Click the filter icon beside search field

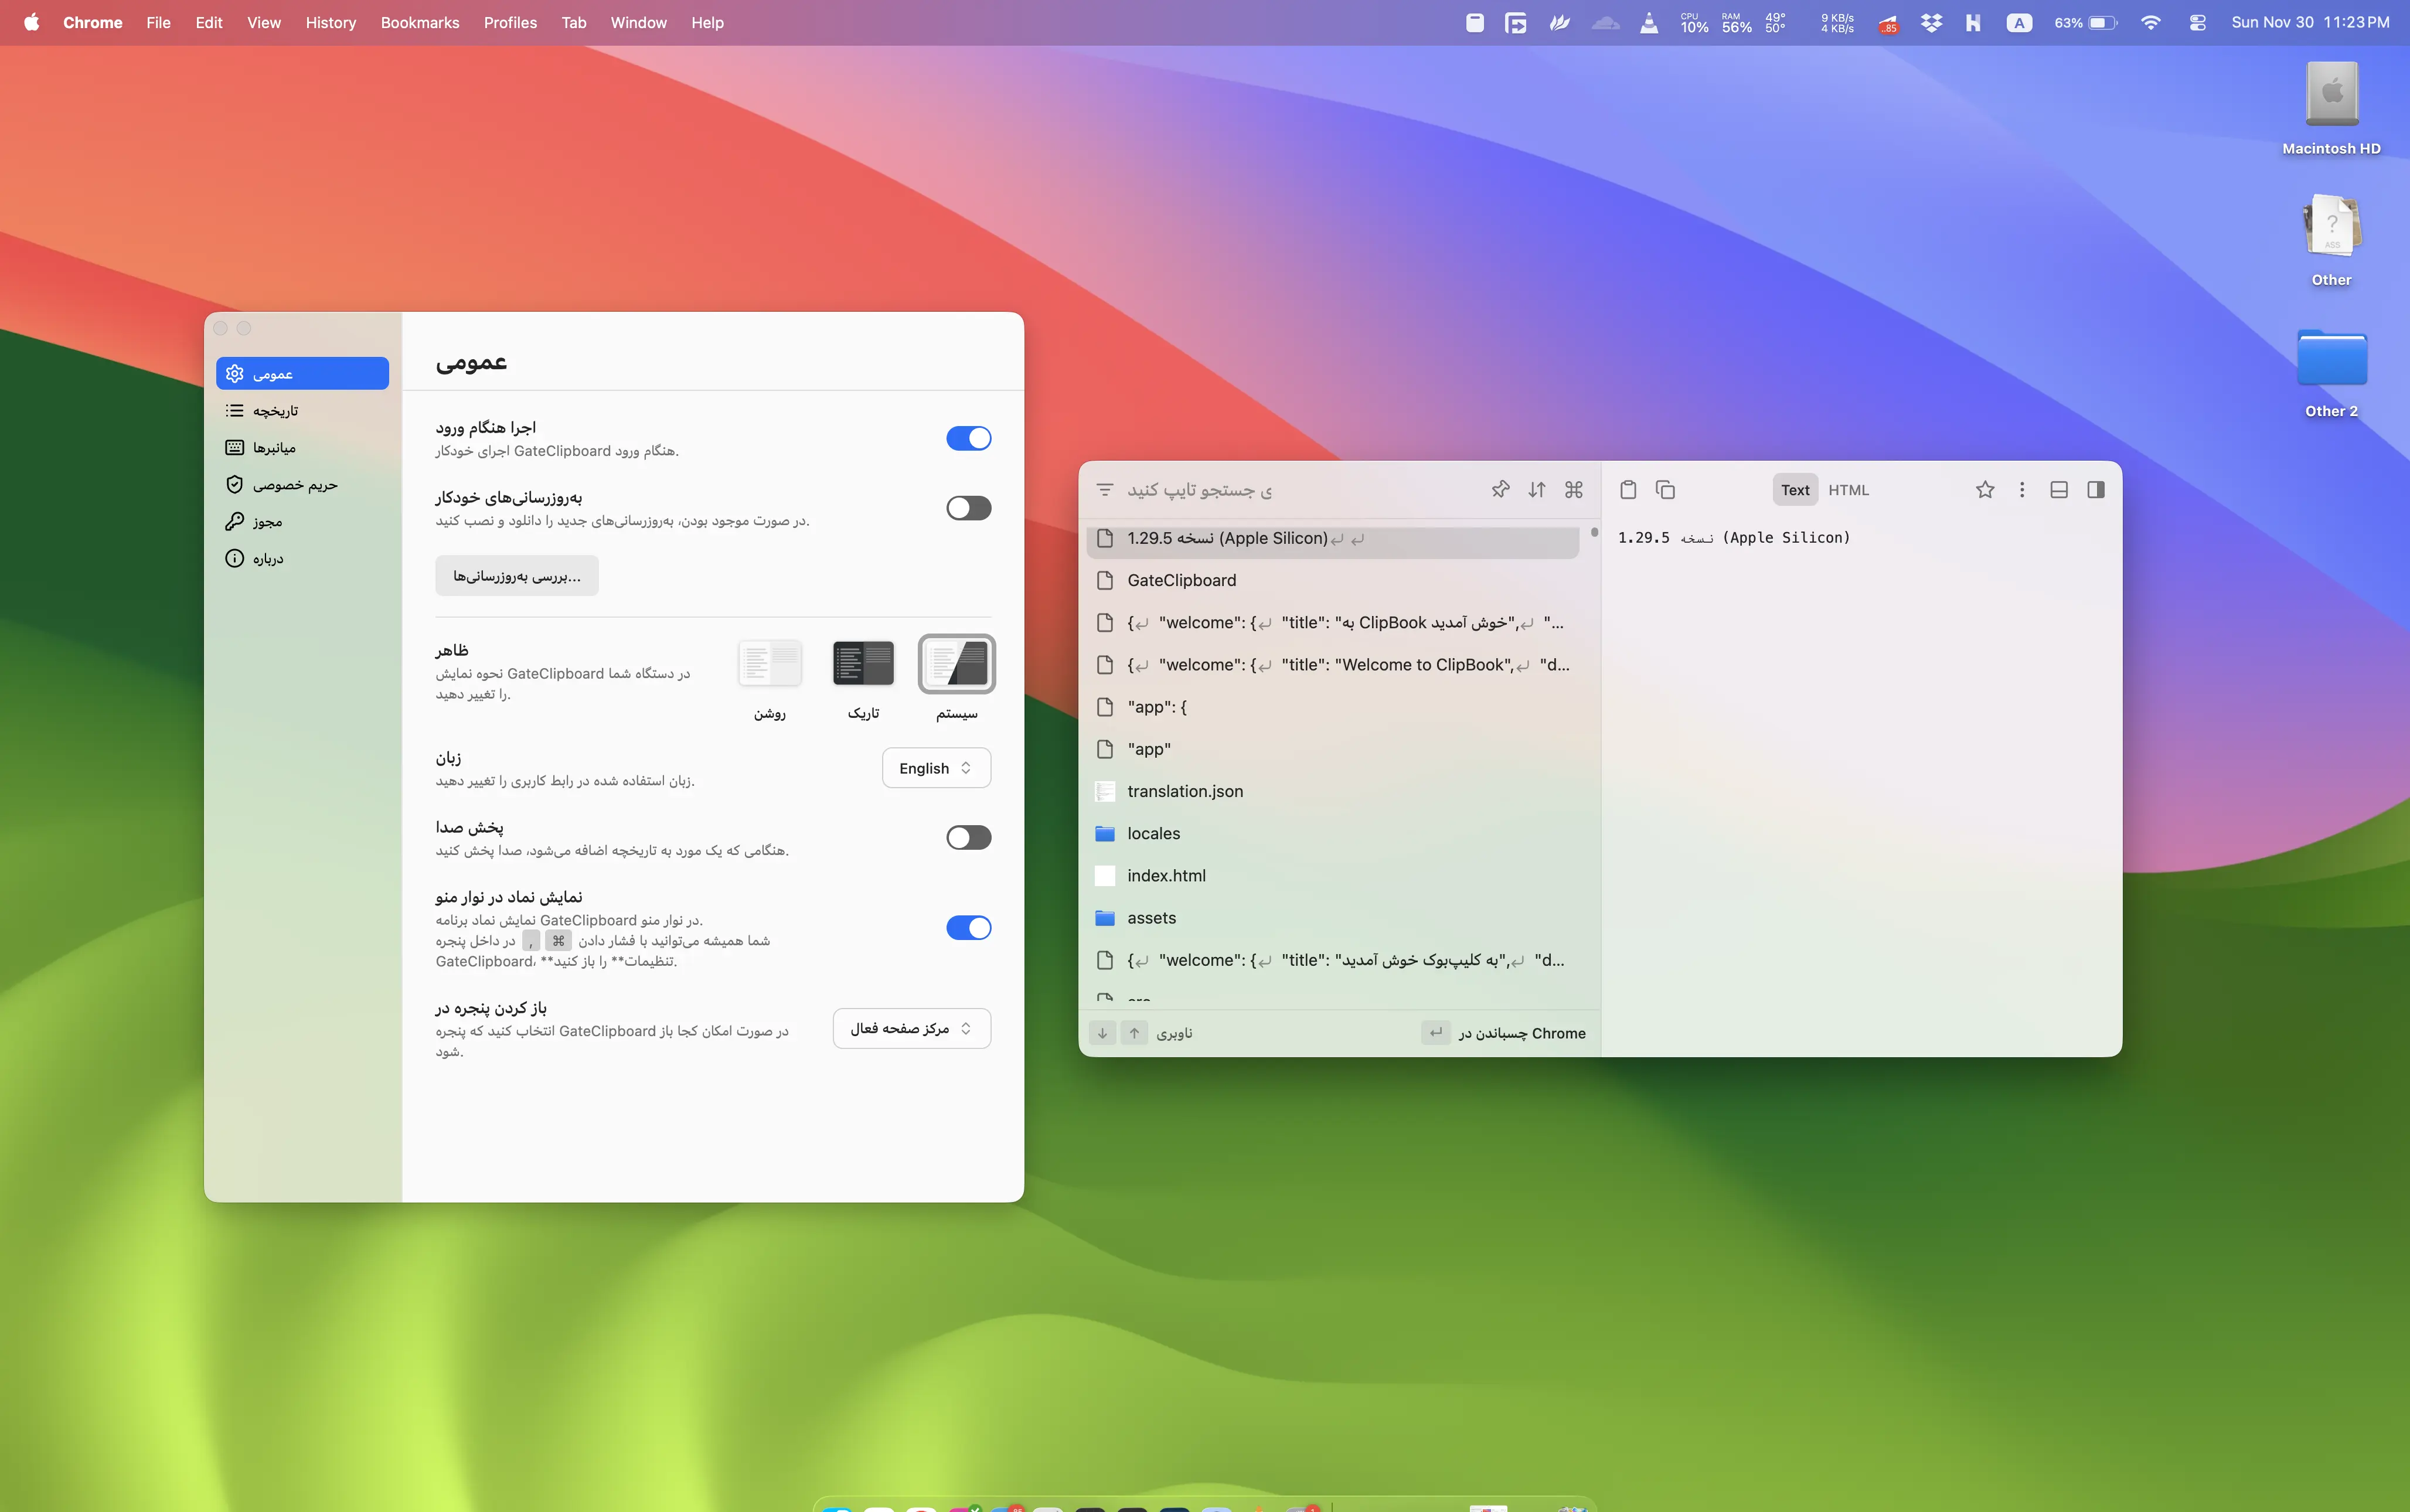tap(1105, 489)
